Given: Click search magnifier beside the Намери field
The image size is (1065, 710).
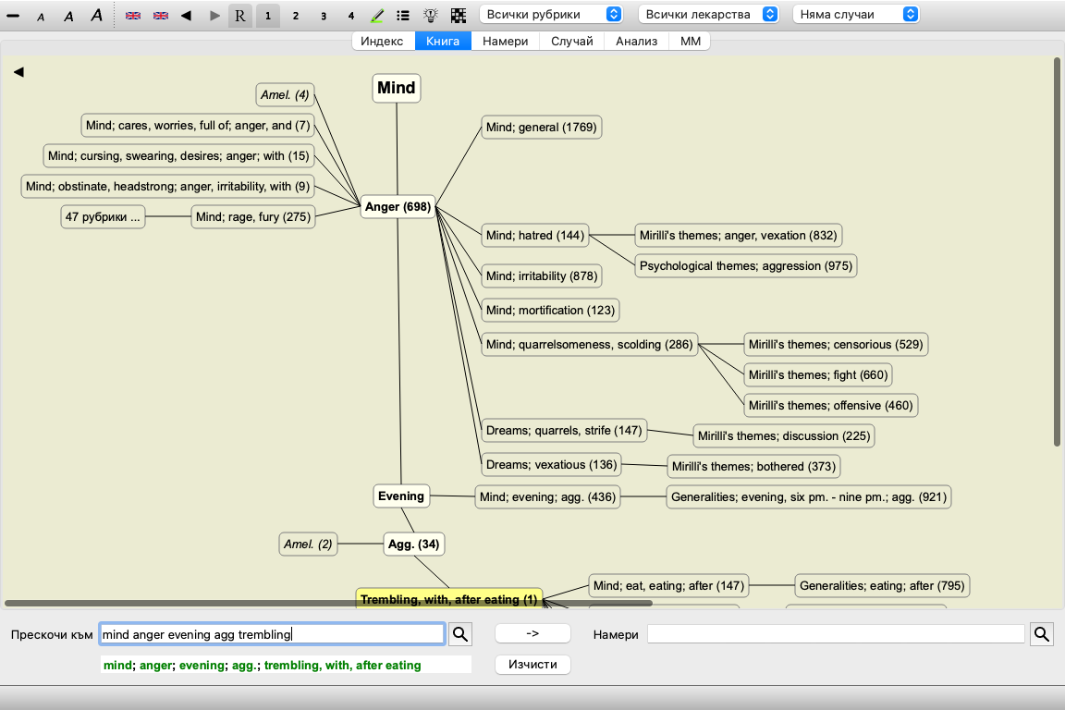Looking at the screenshot, I should point(1041,633).
